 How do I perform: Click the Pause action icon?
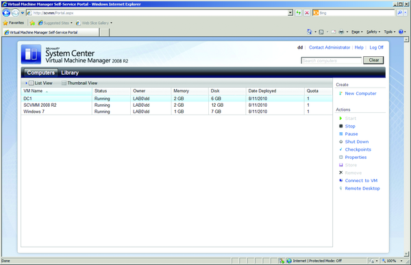(340, 134)
